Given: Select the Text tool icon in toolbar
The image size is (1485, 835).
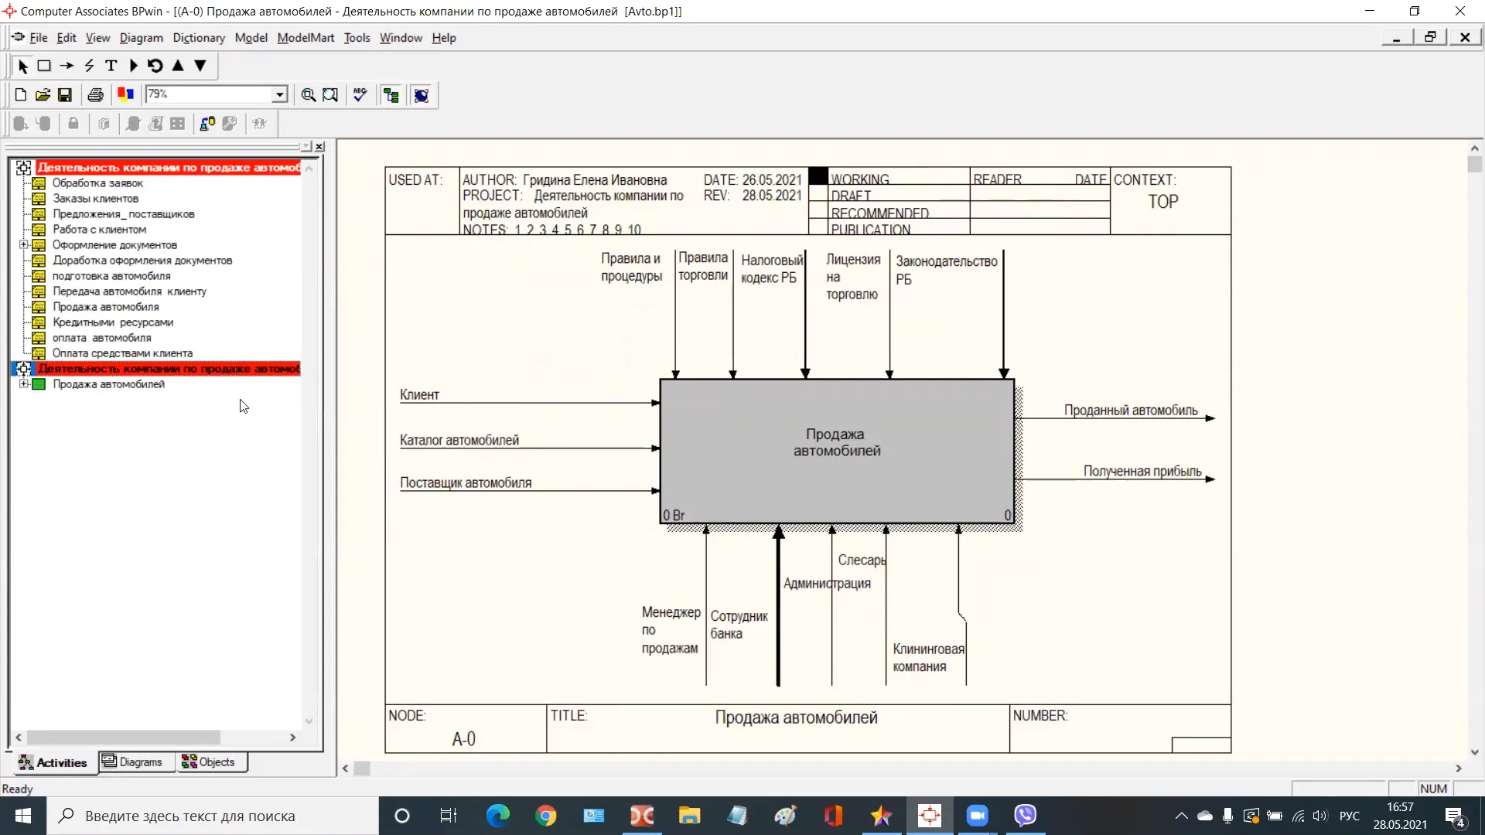Looking at the screenshot, I should pos(111,65).
